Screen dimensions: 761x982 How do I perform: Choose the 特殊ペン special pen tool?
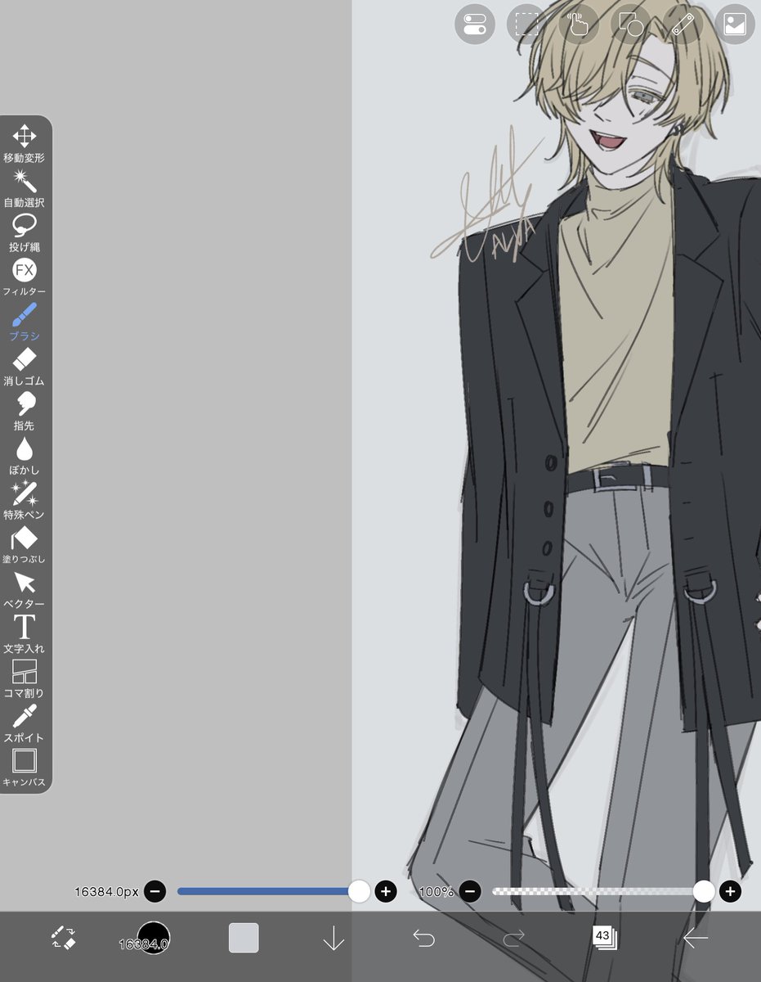tap(24, 500)
